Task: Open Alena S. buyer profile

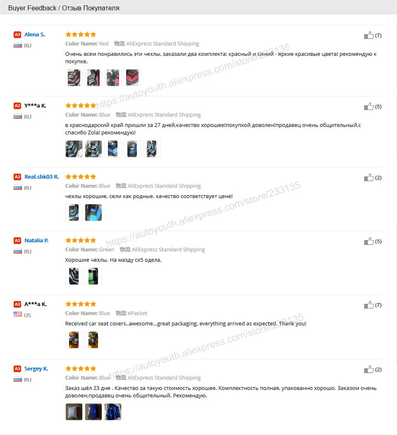Action: [35, 34]
